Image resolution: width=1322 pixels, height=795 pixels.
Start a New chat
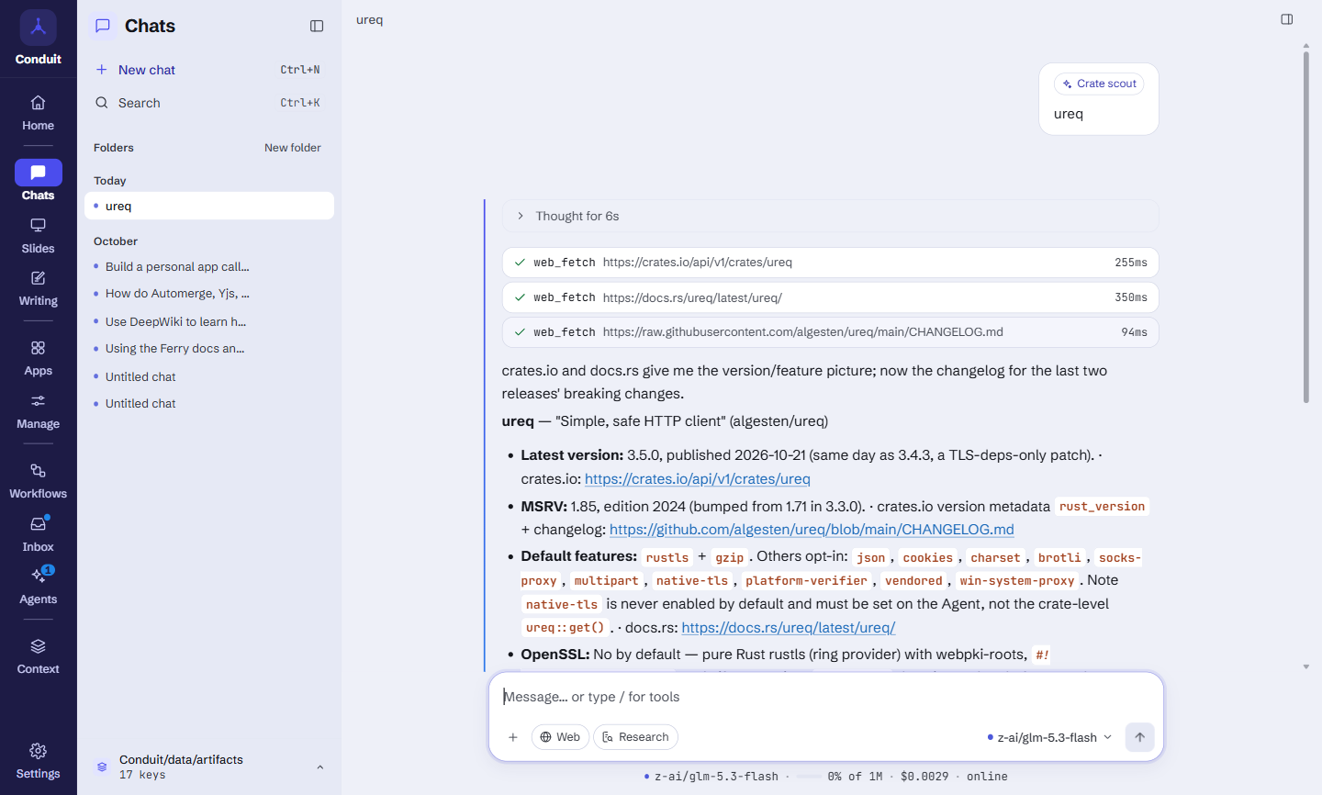(209, 70)
